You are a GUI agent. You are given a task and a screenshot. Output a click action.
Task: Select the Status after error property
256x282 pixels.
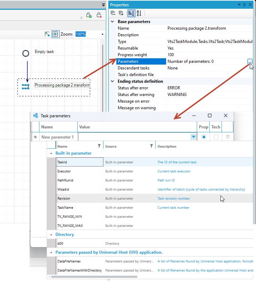pos(185,88)
